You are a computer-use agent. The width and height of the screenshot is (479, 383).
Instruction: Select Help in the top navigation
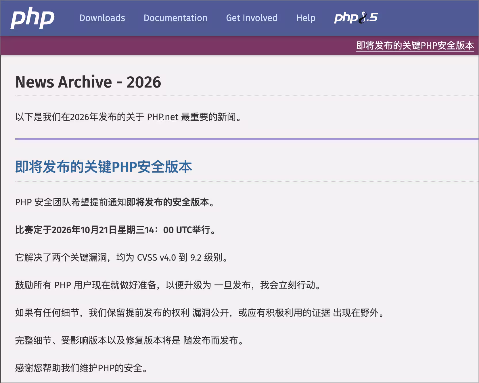pyautogui.click(x=306, y=18)
